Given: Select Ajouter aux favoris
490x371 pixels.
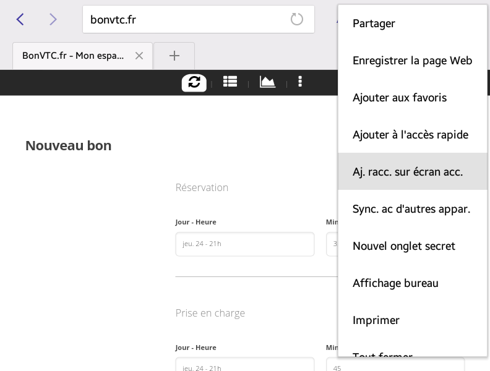Looking at the screenshot, I should tap(413, 98).
